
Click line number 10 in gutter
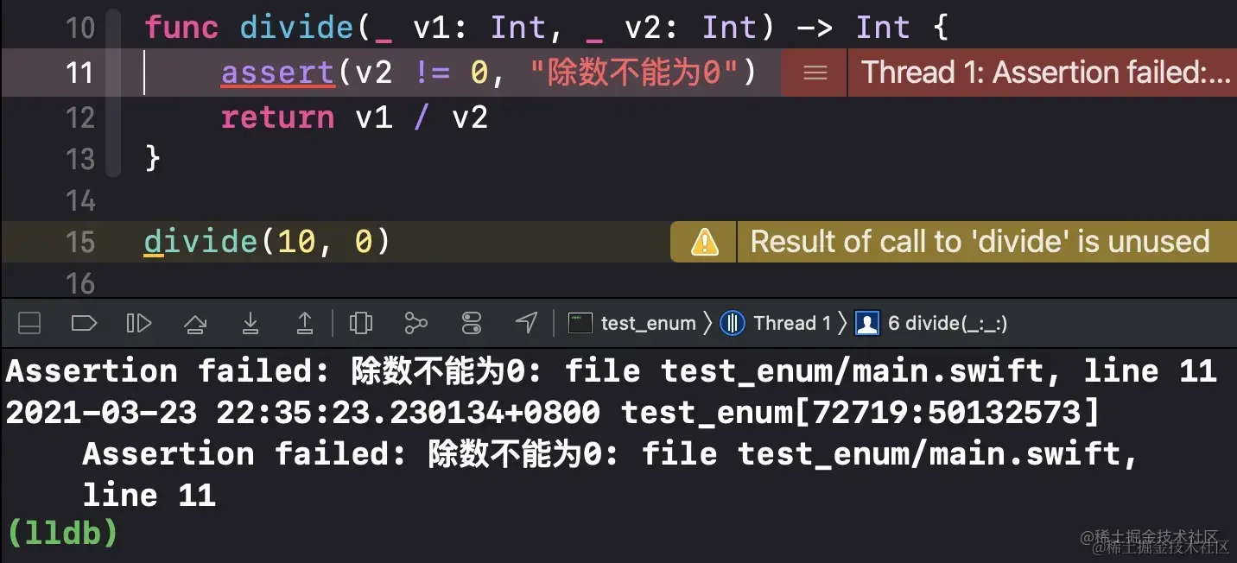[80, 28]
